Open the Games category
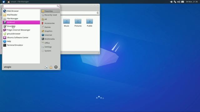This screenshot has width=200, height=112. [x=50, y=27]
